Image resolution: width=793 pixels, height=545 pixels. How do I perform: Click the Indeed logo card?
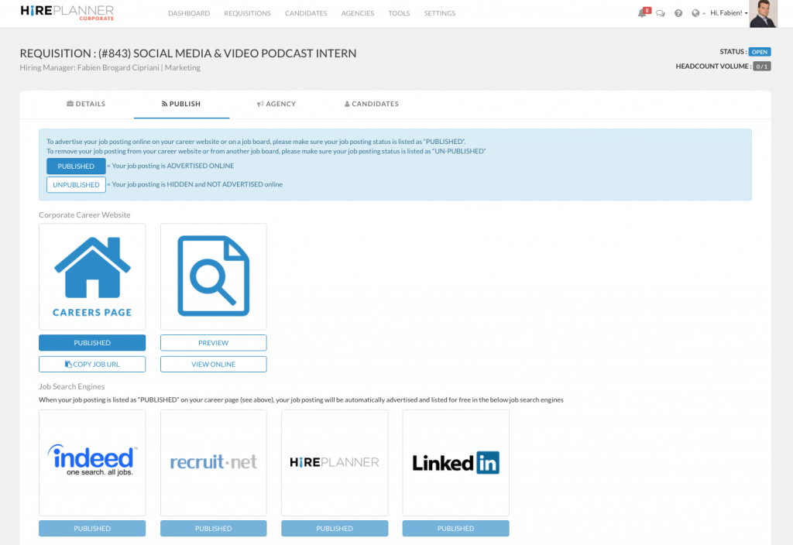tap(92, 463)
